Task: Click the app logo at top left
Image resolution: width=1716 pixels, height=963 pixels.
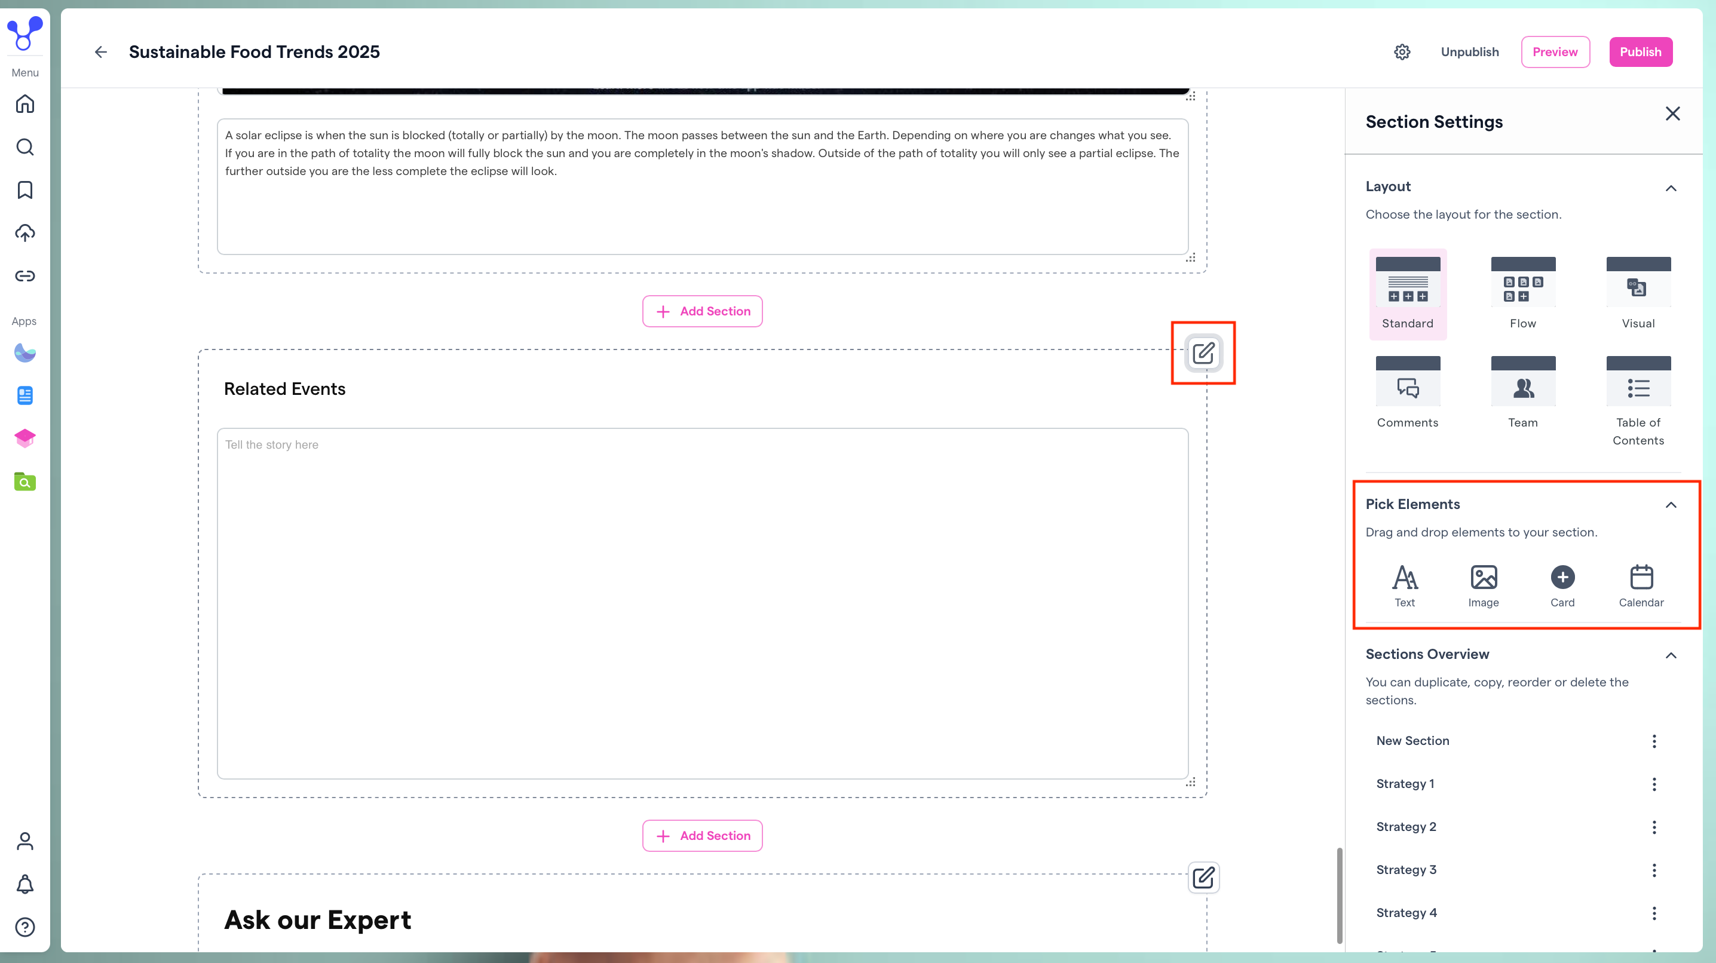Action: click(24, 33)
